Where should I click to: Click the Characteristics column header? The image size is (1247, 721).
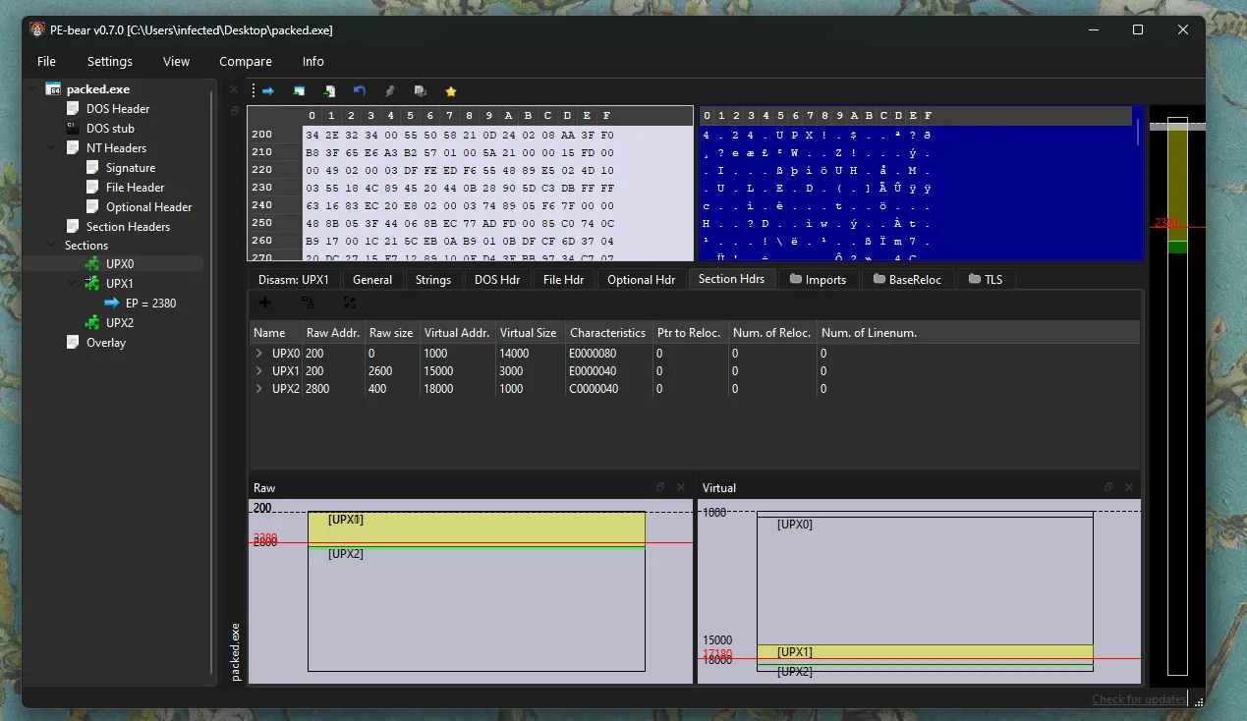tap(607, 333)
